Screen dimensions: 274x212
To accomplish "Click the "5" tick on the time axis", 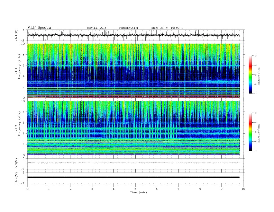I will [x=135, y=189].
